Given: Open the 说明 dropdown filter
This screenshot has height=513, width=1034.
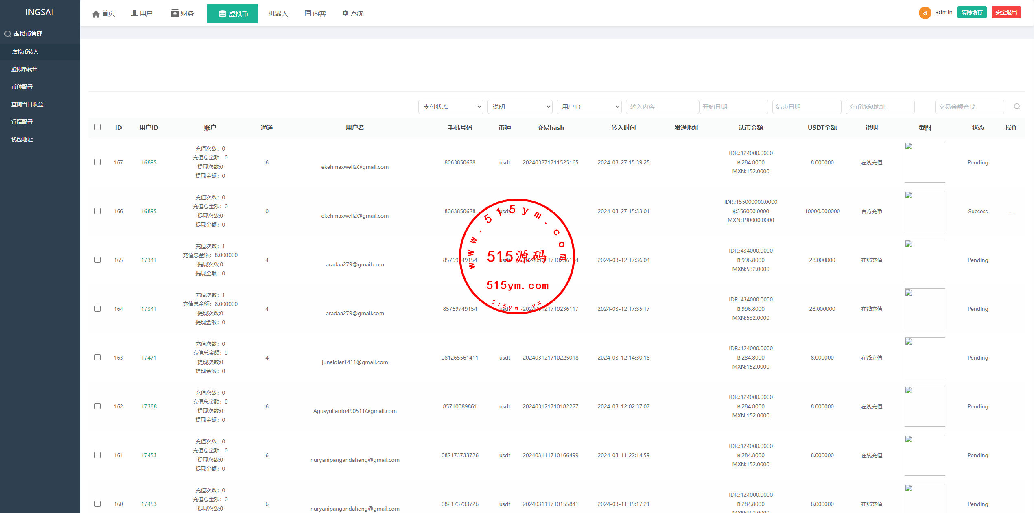Looking at the screenshot, I should (520, 107).
